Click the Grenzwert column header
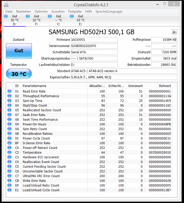 pos(135,86)
